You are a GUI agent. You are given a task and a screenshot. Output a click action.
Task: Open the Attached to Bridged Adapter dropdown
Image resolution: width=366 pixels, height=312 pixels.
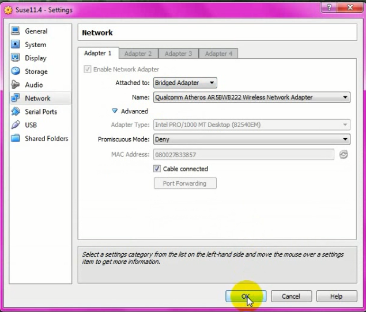coord(185,83)
